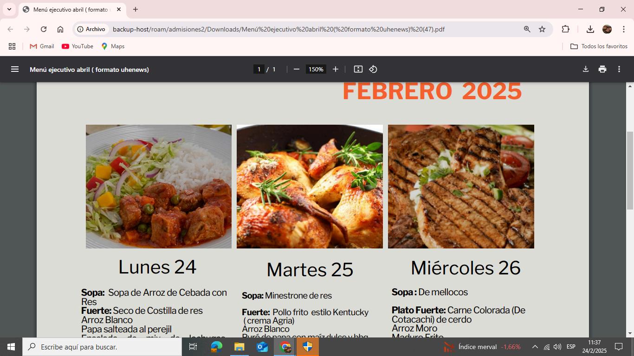Click the Martes 25 chicken photo
The height and width of the screenshot is (356, 634).
click(x=310, y=186)
